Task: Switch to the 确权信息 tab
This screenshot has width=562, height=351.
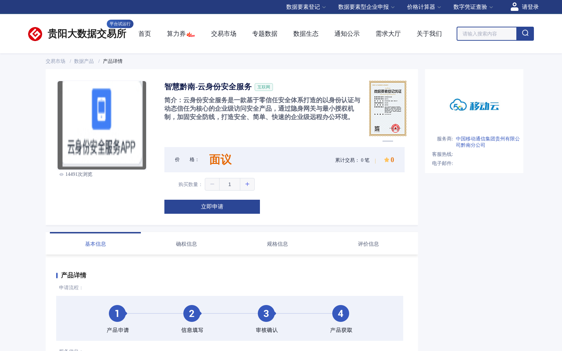Action: tap(187, 244)
